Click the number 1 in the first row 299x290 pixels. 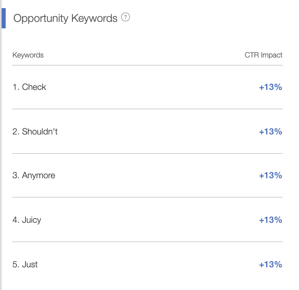(x=15, y=87)
